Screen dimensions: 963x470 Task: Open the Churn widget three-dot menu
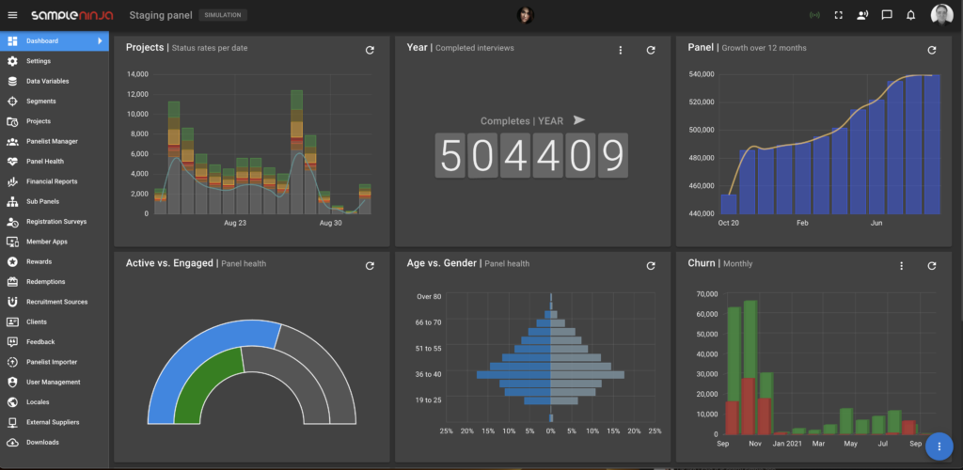pyautogui.click(x=901, y=266)
